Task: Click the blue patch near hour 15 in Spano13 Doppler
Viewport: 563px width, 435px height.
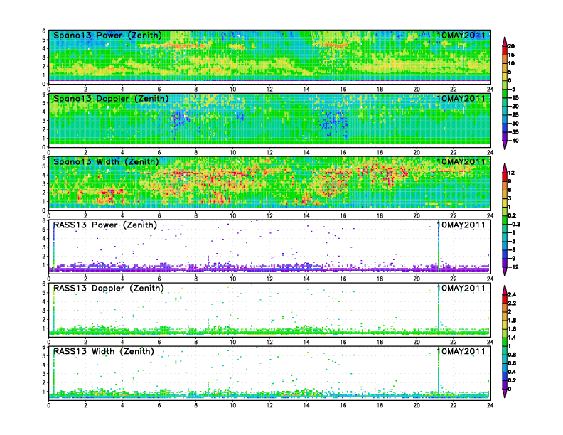Action: point(334,124)
